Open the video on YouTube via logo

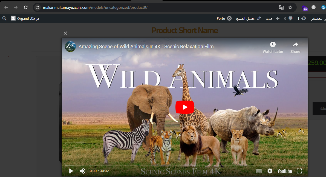[285, 171]
